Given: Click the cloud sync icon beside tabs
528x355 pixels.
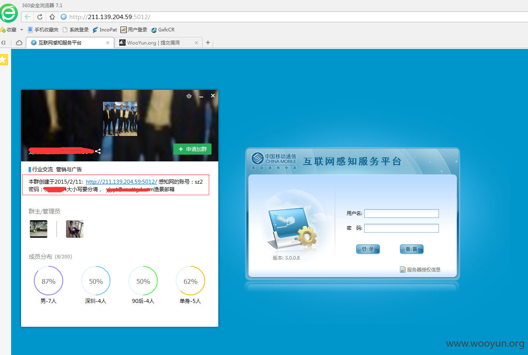Looking at the screenshot, I should click(19, 43).
